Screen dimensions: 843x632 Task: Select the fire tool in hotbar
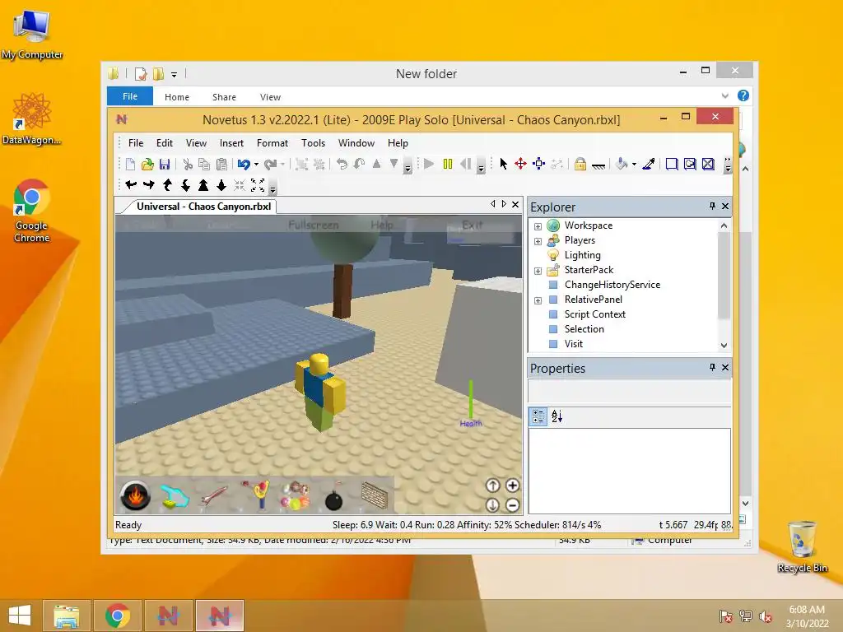tap(135, 495)
